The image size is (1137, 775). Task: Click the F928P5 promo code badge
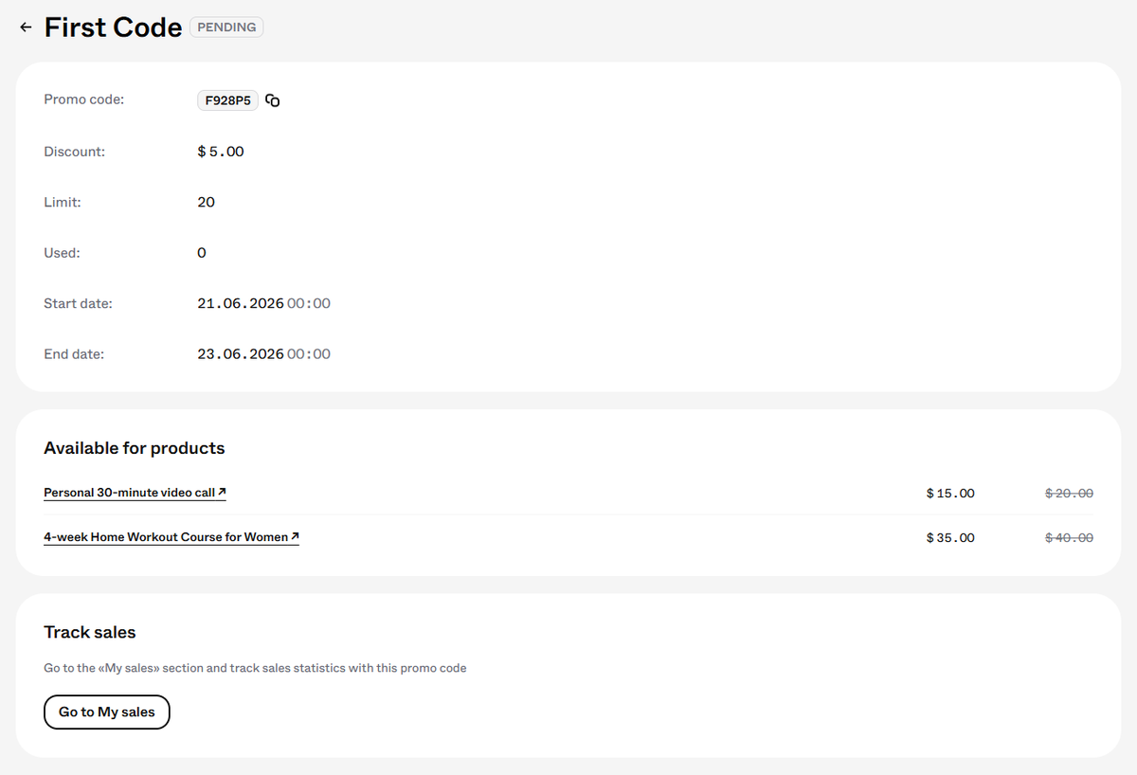(227, 100)
